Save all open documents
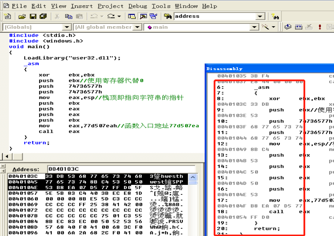The image size is (334, 236). tap(43, 16)
